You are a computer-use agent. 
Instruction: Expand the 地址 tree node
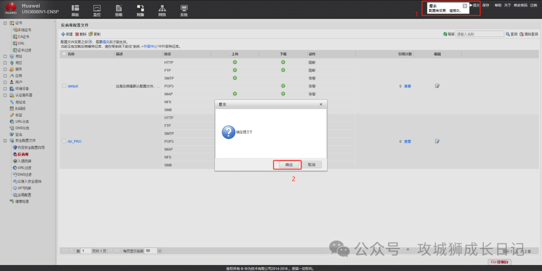(5, 56)
